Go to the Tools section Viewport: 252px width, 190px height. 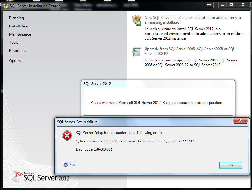click(14, 43)
